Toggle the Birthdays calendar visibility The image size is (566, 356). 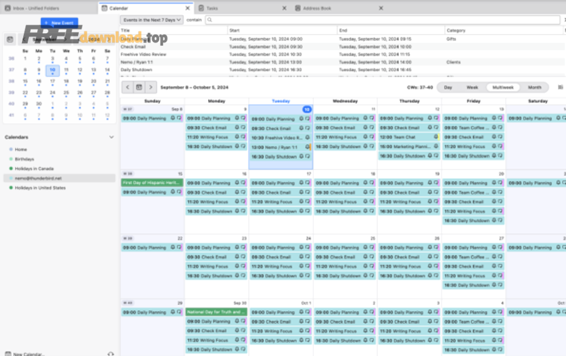11,159
